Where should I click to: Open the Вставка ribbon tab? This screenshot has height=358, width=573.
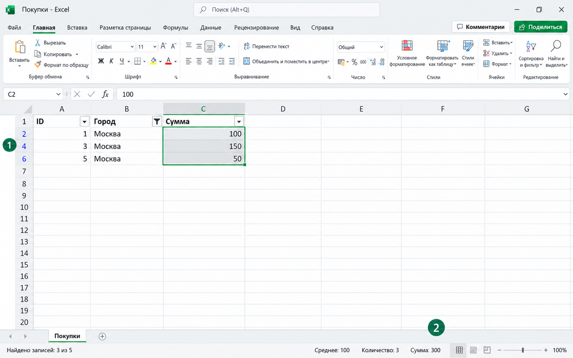click(x=77, y=27)
